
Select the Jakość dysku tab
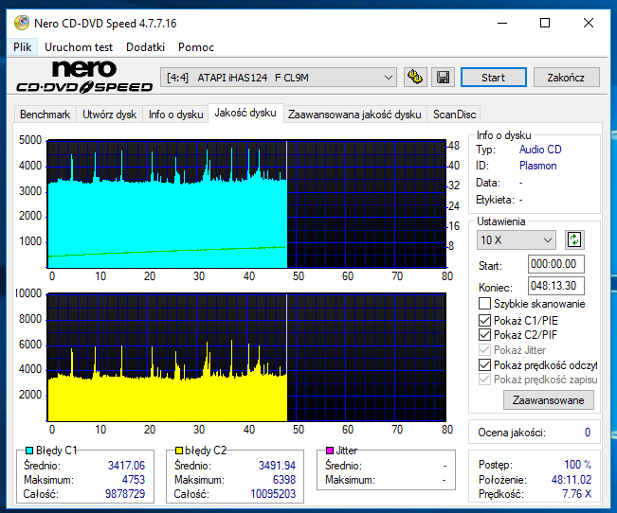(x=245, y=114)
